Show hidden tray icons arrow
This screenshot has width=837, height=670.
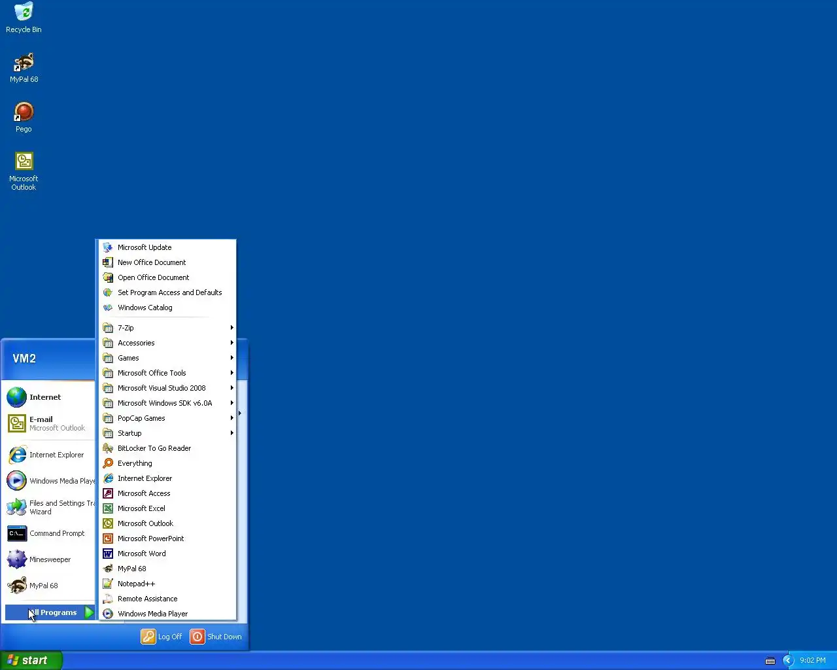coord(788,661)
